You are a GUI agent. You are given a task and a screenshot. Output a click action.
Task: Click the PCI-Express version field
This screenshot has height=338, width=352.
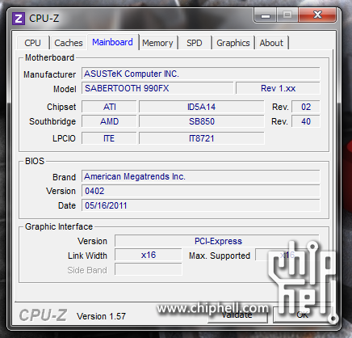point(217,241)
